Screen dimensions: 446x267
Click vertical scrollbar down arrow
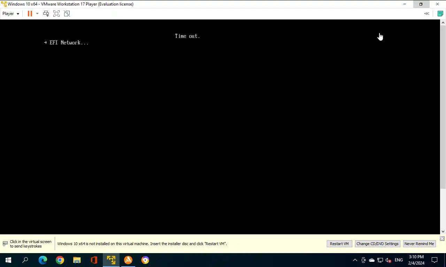point(443,232)
